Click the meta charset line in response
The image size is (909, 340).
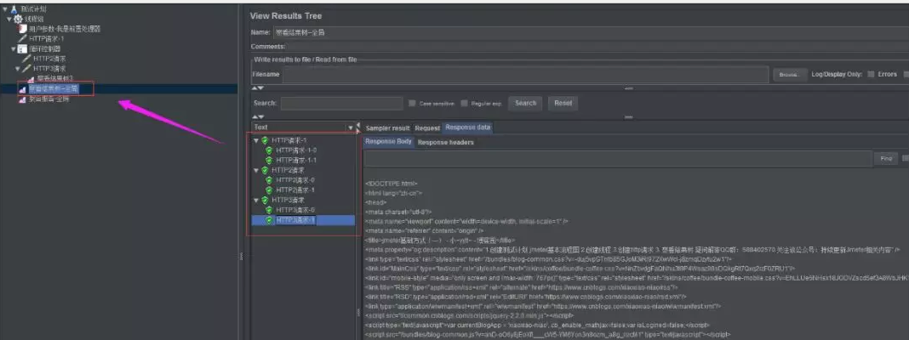[398, 212]
